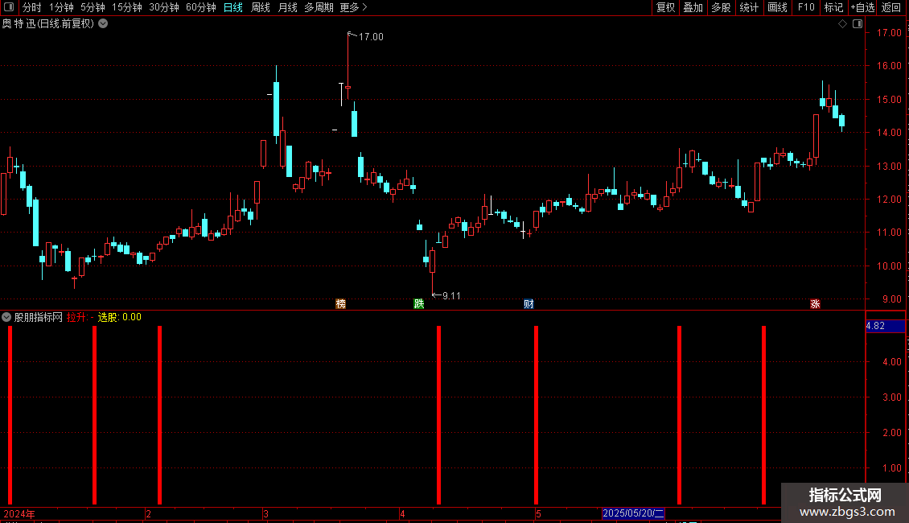Add stock via +自选 button

[x=862, y=7]
